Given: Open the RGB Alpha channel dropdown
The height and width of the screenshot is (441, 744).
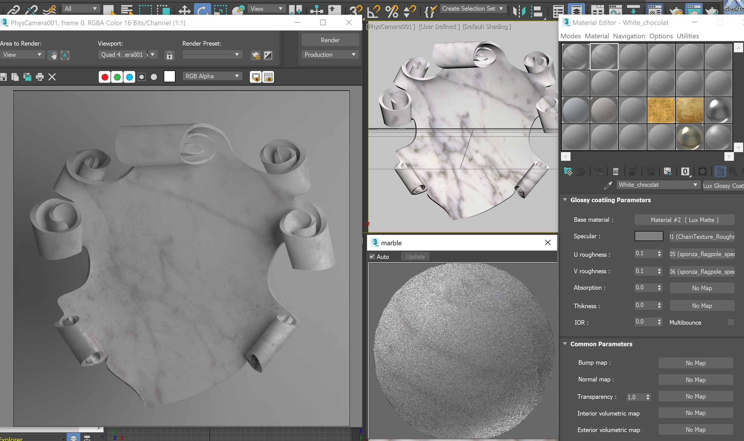Looking at the screenshot, I should click(212, 76).
